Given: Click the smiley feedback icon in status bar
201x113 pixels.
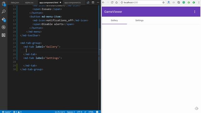Looking at the screenshot, I should [97, 112].
